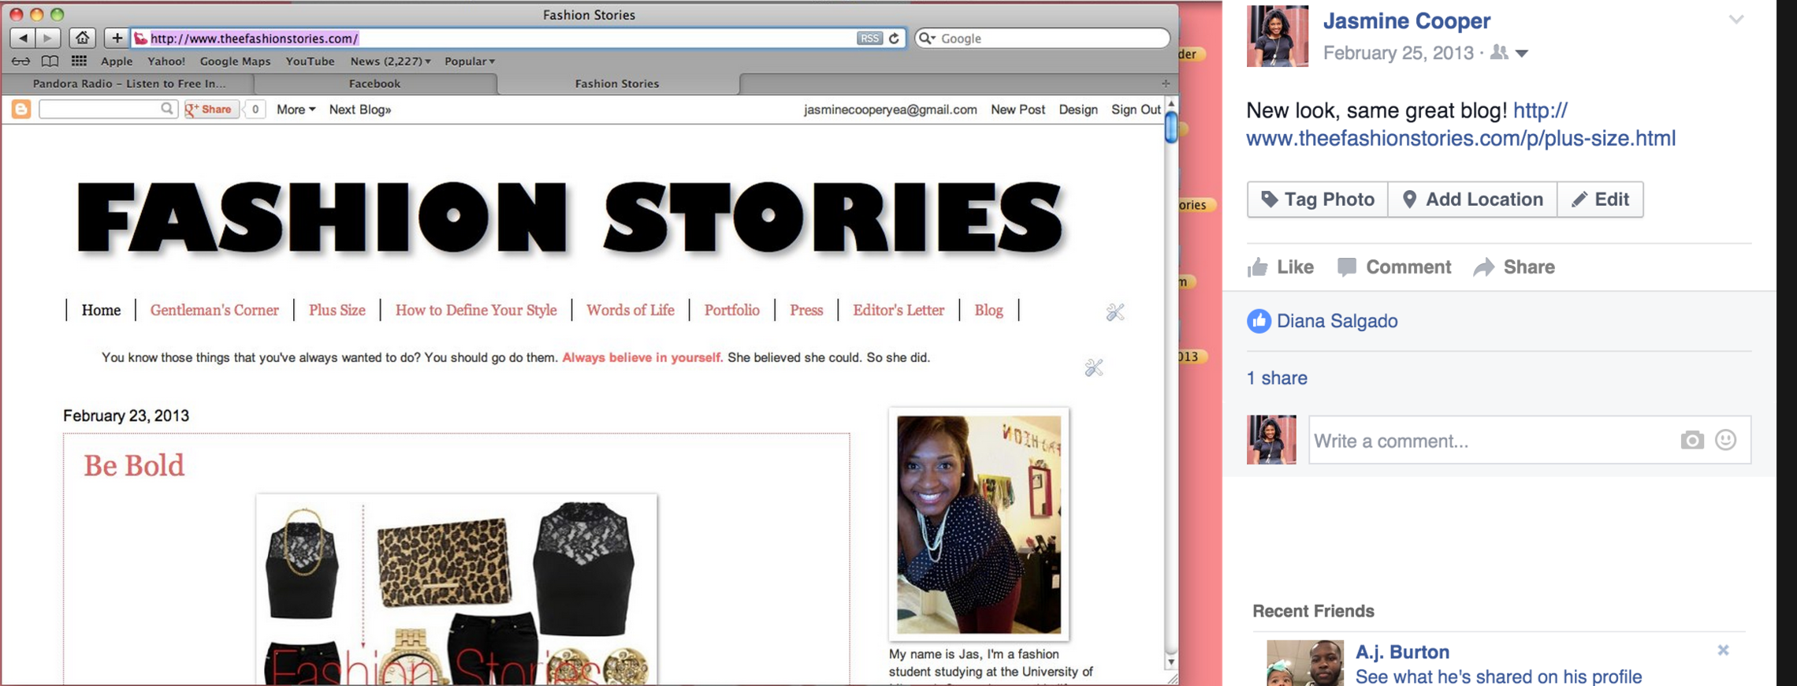Open the emoji smiley in comment box
Screen dimensions: 1797x686
point(1725,440)
